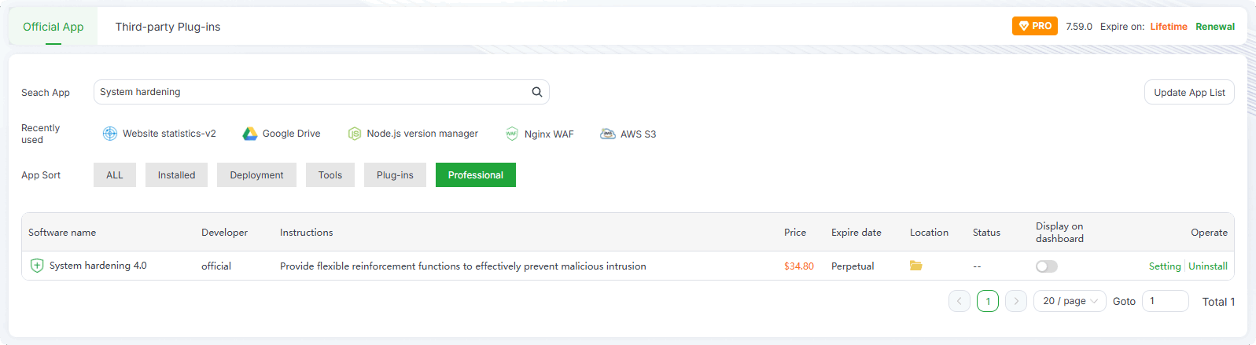Open the AWS S3 icon shortcut
The height and width of the screenshot is (345, 1256).
click(x=608, y=134)
